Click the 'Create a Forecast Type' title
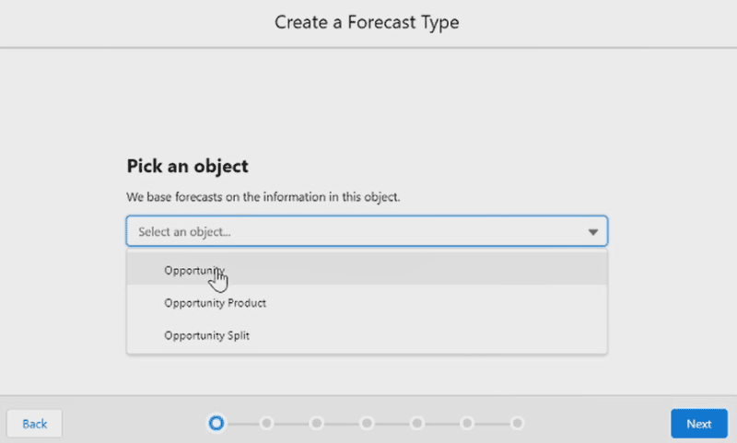This screenshot has height=443, width=737. coord(367,22)
